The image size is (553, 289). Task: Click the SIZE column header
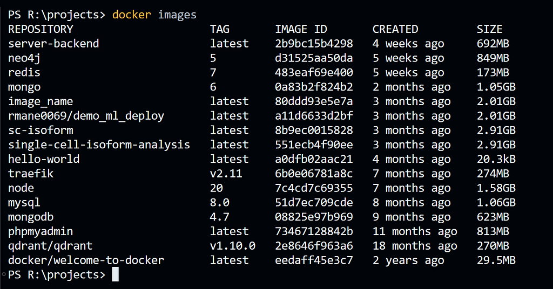click(x=489, y=29)
